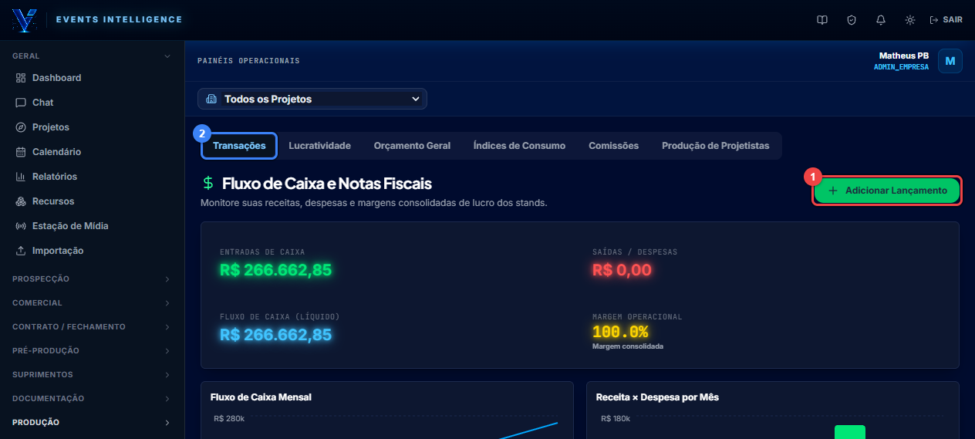Switch to the Lucratividade tab
Viewport: 975px width, 439px height.
pyautogui.click(x=319, y=146)
